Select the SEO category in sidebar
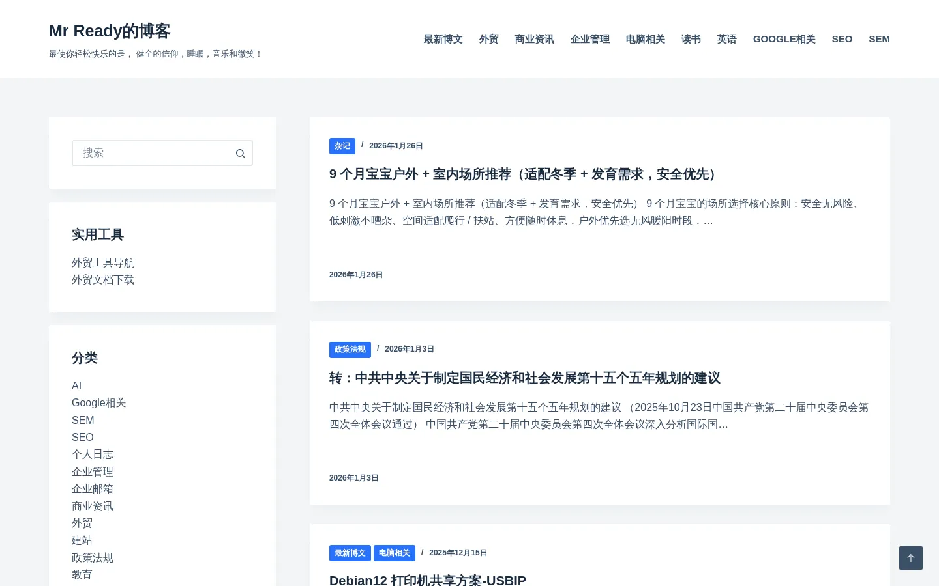Screen dimensions: 939x586 (83, 437)
